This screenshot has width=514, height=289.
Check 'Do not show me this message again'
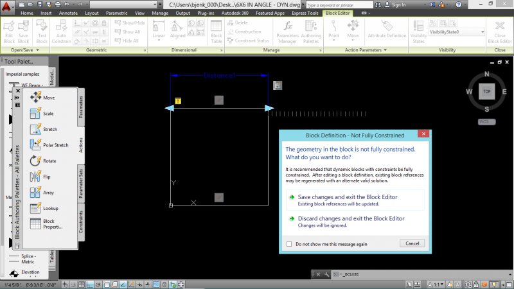(288, 244)
